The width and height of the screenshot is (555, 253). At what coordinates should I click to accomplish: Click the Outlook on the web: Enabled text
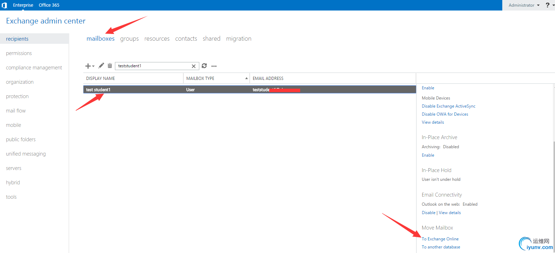(450, 204)
